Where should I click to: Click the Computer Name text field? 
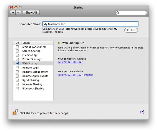point(90,24)
